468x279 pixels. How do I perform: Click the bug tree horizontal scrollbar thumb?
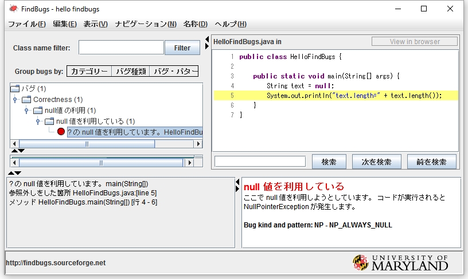tap(86, 144)
